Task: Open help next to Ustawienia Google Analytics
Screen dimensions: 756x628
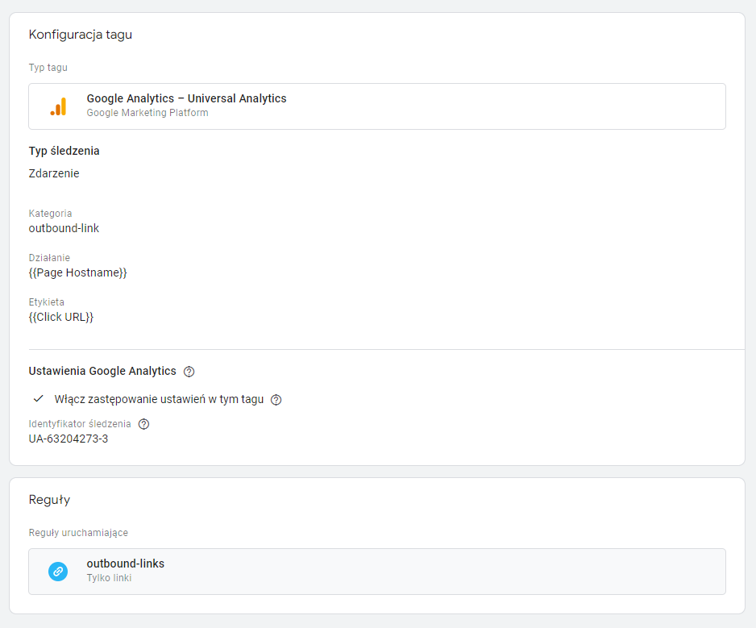Action: (x=189, y=372)
